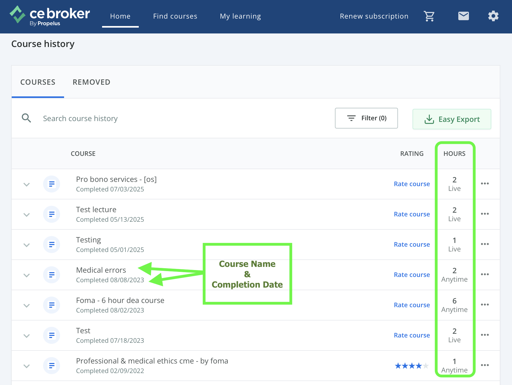The height and width of the screenshot is (385, 512).
Task: Click the Easy Export button
Action: [x=452, y=119]
